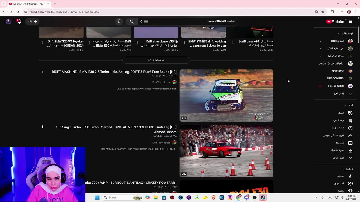The width and height of the screenshot is (360, 202).
Task: Open a new Chrome tab
Action: 55,4
